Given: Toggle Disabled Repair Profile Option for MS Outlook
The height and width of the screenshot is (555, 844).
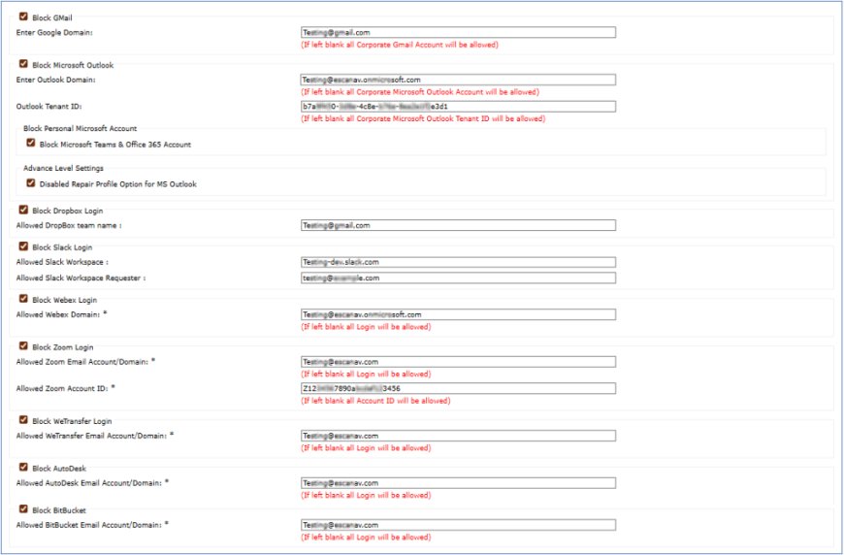Looking at the screenshot, I should pos(31,182).
